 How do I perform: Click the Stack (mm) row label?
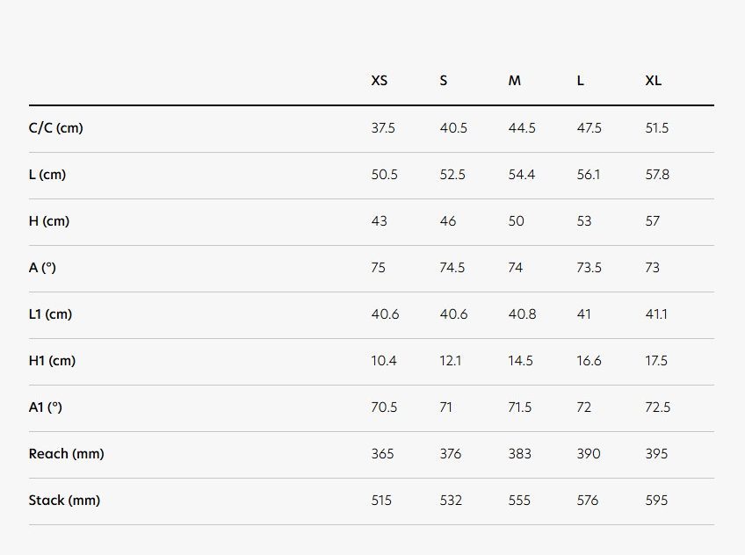tap(64, 500)
